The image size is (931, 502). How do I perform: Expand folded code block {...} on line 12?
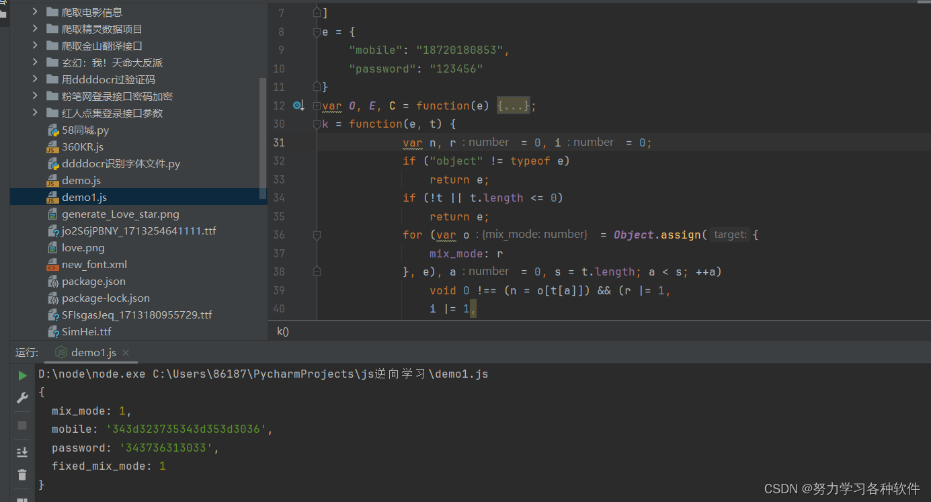(514, 106)
